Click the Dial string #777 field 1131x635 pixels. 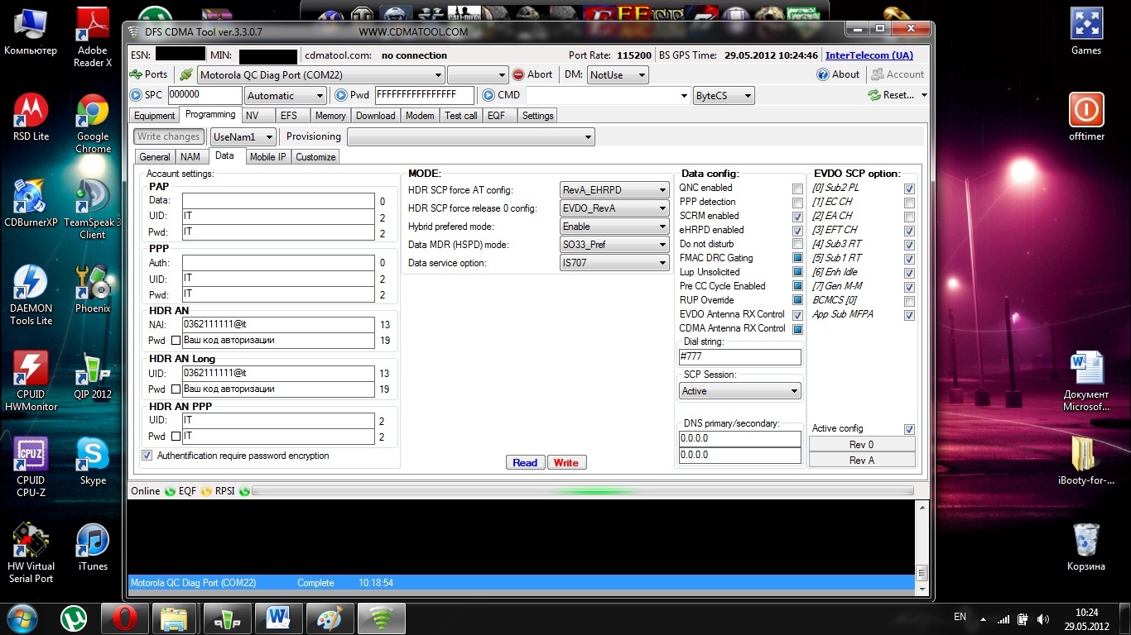pos(740,357)
